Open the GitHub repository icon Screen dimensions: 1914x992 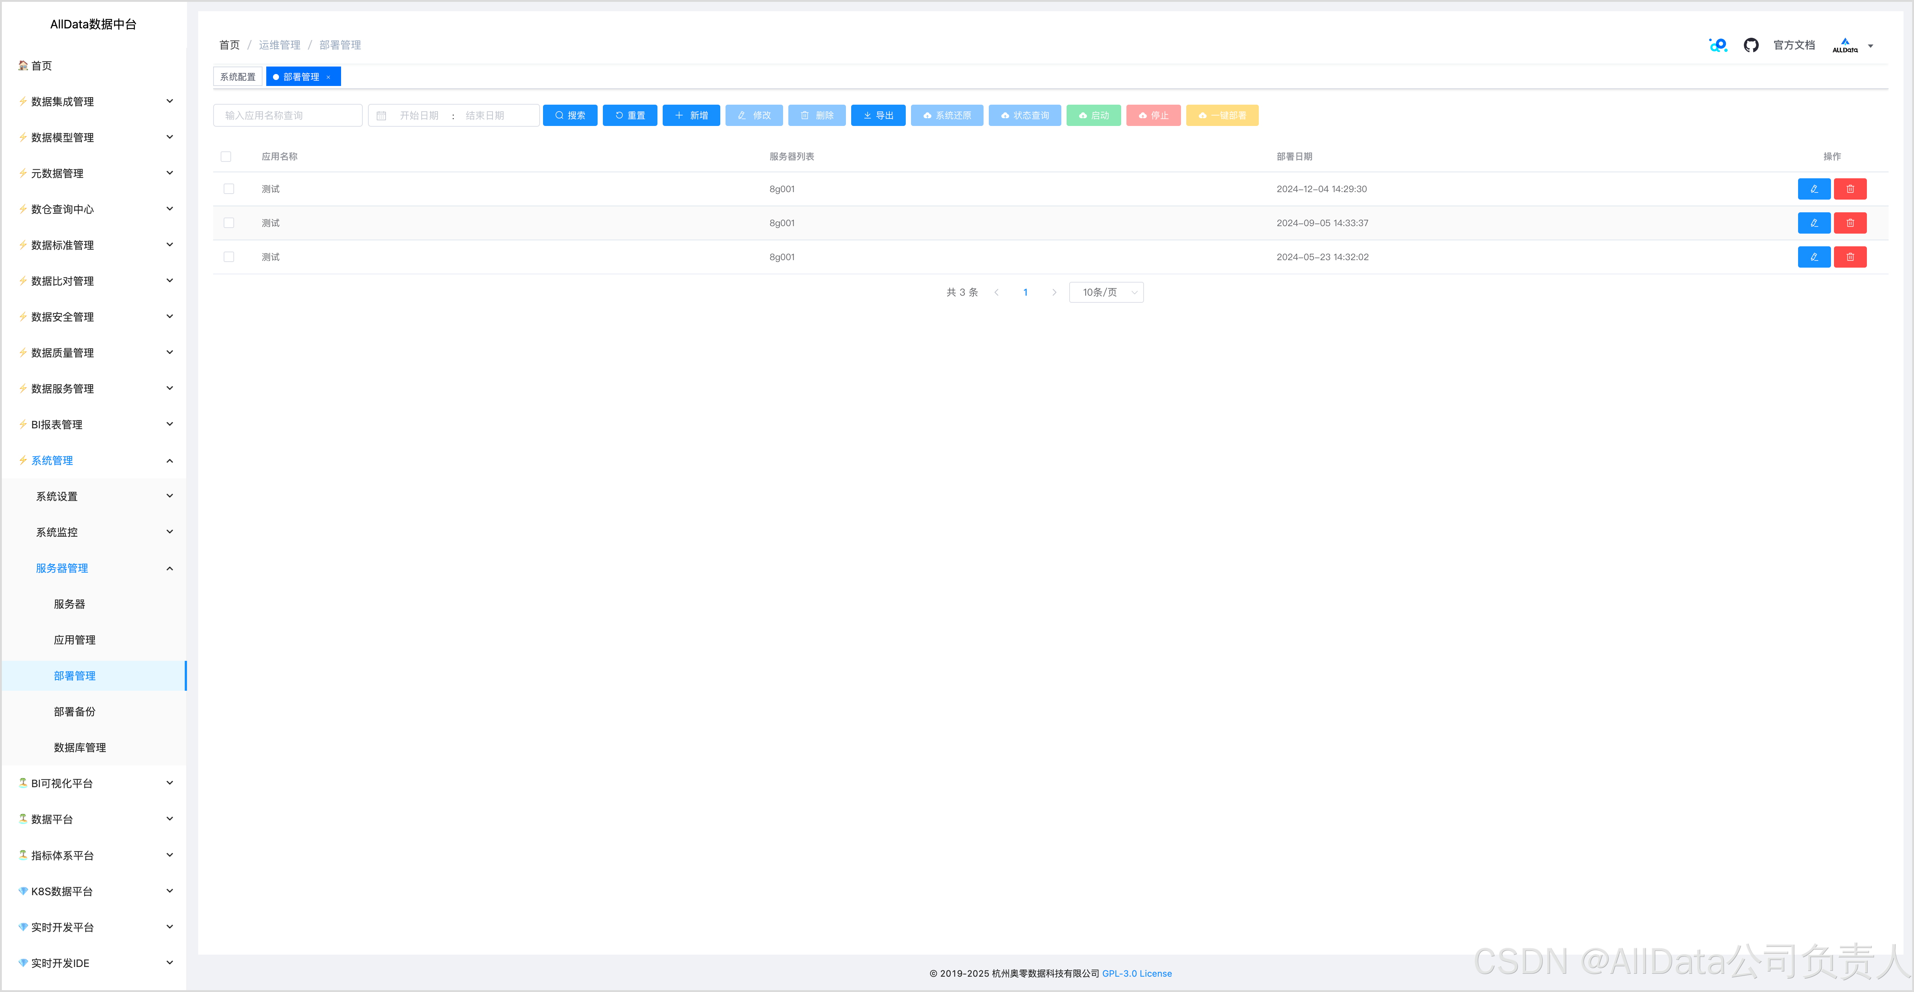(1751, 45)
